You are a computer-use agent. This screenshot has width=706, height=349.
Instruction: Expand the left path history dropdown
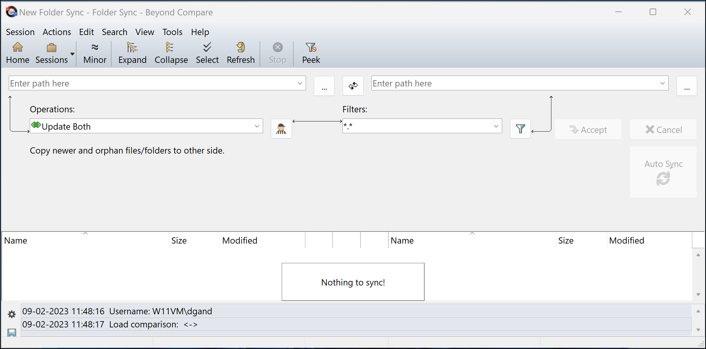[300, 83]
